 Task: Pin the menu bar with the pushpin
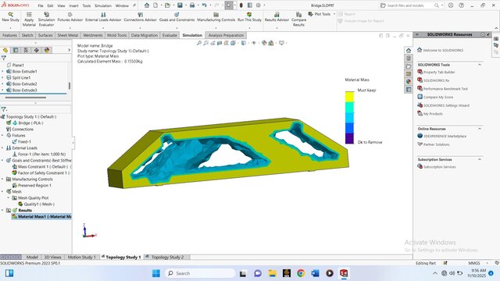click(134, 5)
